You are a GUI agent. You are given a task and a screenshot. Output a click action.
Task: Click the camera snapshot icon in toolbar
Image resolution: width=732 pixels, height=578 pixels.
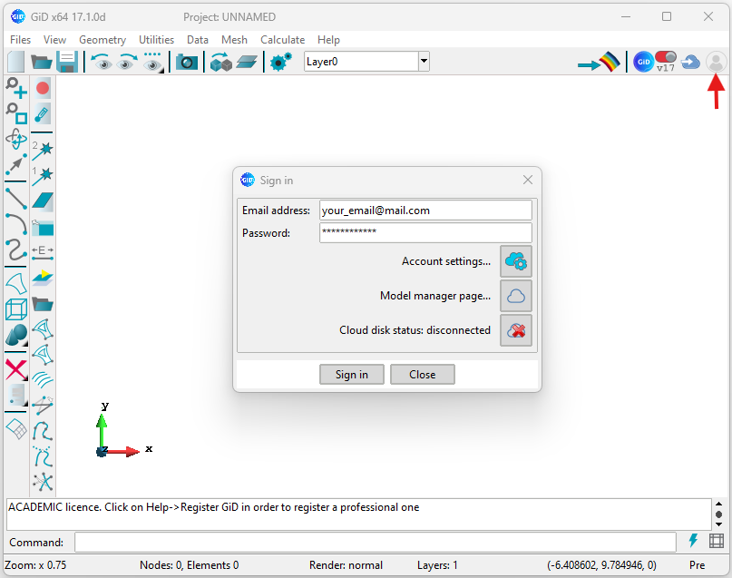coord(187,62)
